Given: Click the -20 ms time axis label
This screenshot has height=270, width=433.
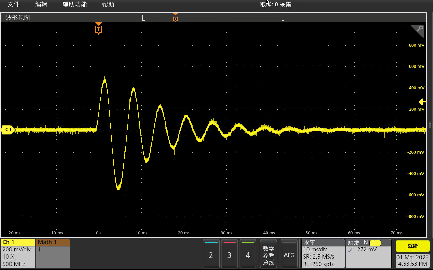Looking at the screenshot, I should pos(14,233).
